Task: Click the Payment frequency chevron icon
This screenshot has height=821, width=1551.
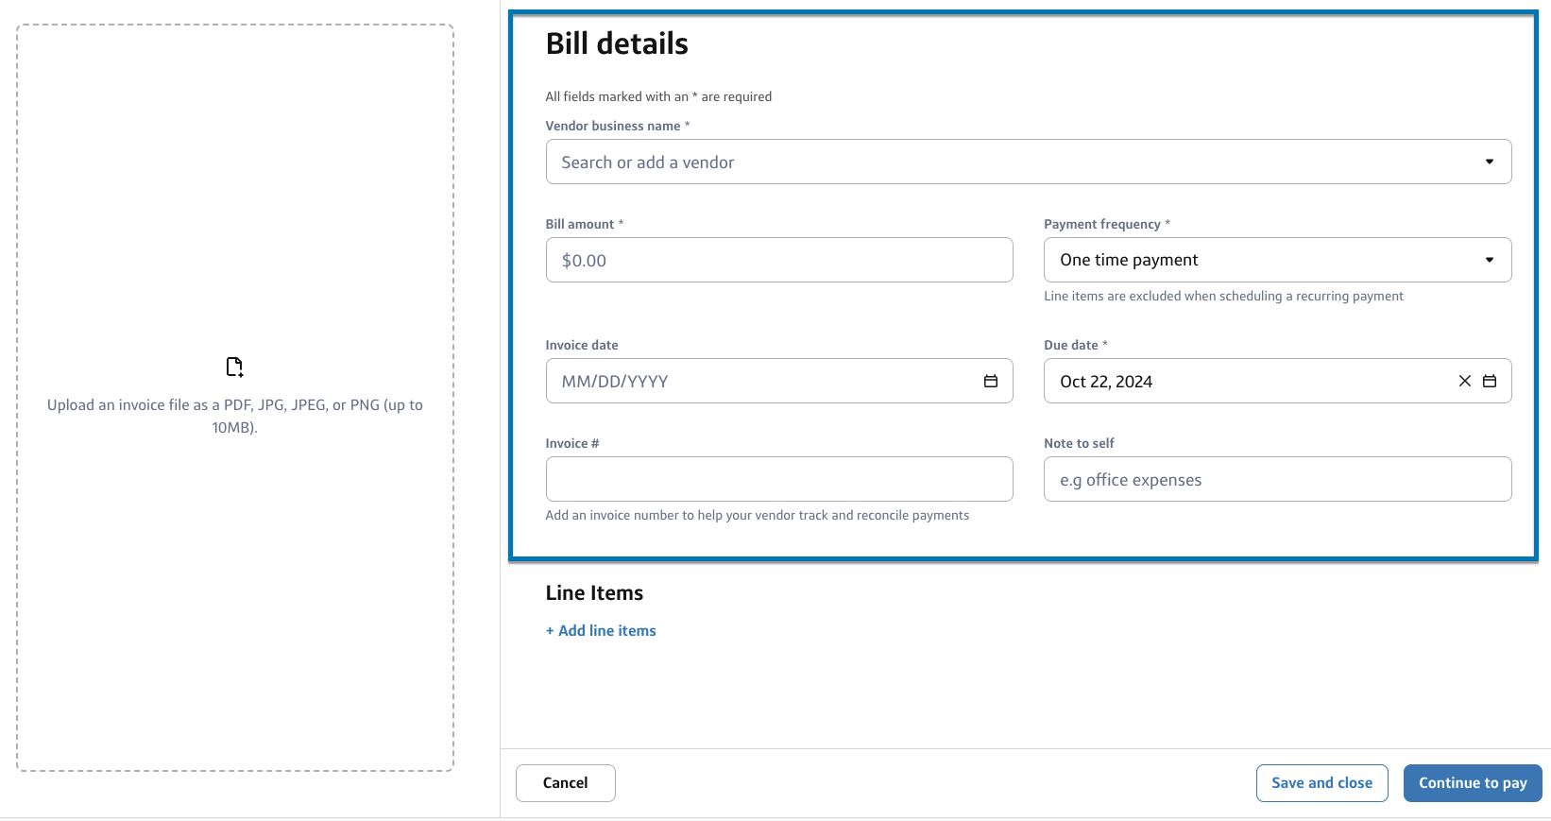Action: 1489,259
